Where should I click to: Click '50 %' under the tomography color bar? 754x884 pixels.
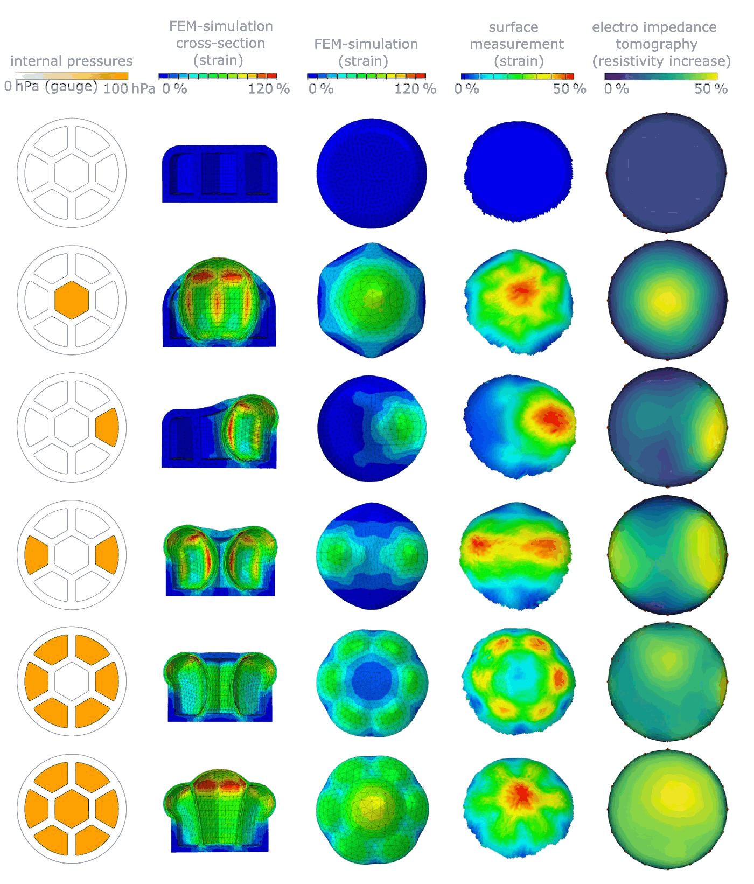point(711,89)
